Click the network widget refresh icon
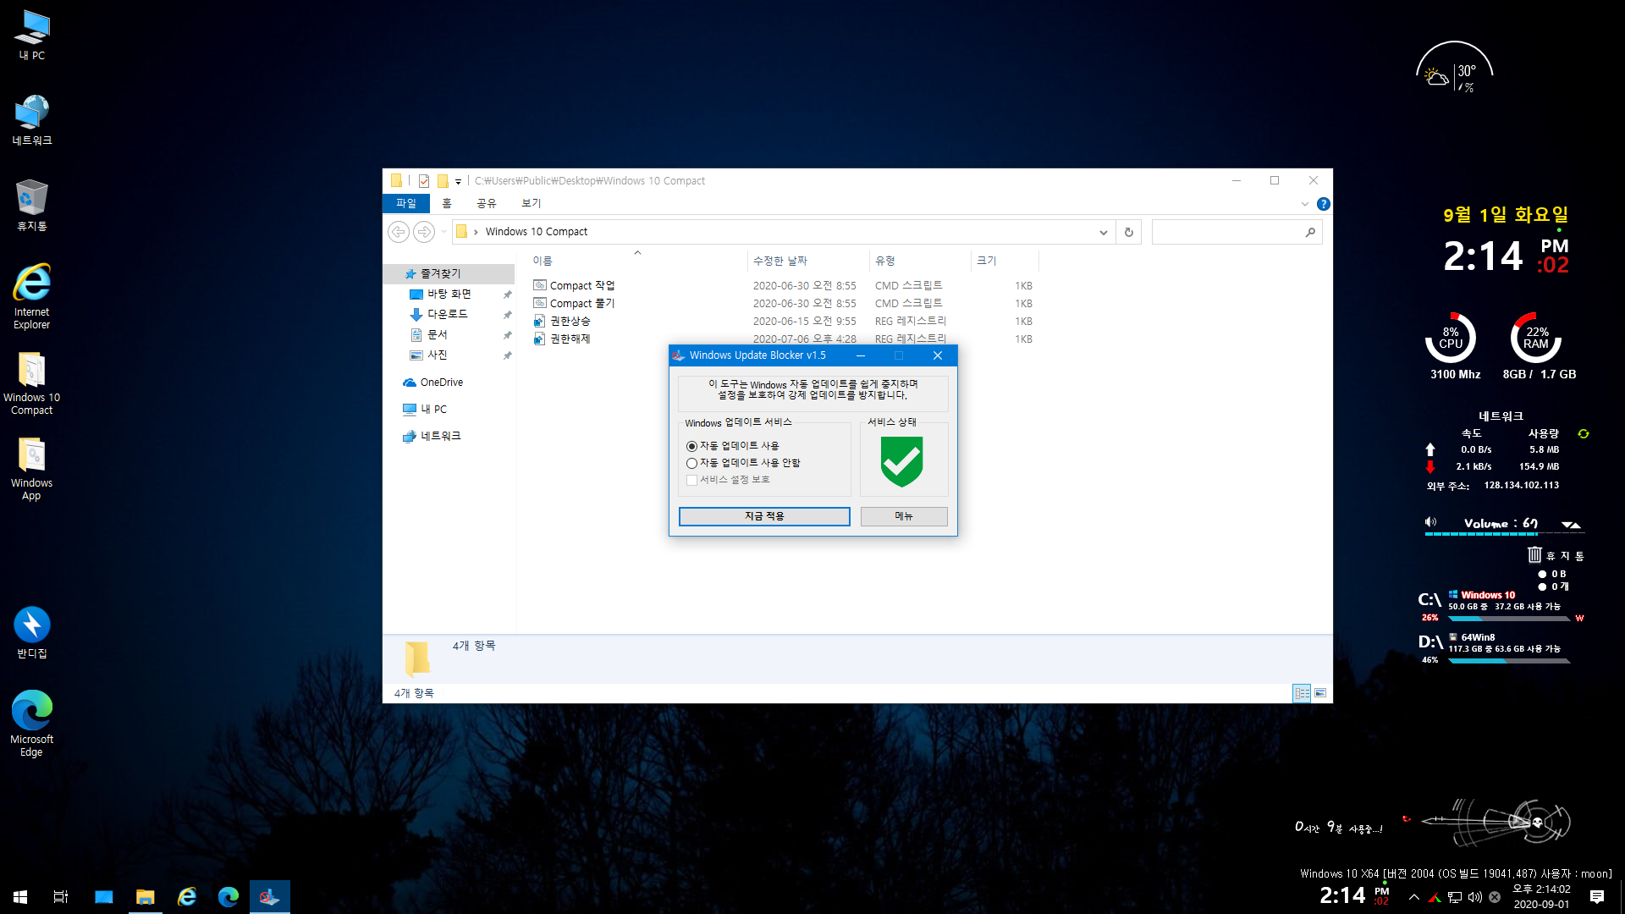 pyautogui.click(x=1584, y=433)
